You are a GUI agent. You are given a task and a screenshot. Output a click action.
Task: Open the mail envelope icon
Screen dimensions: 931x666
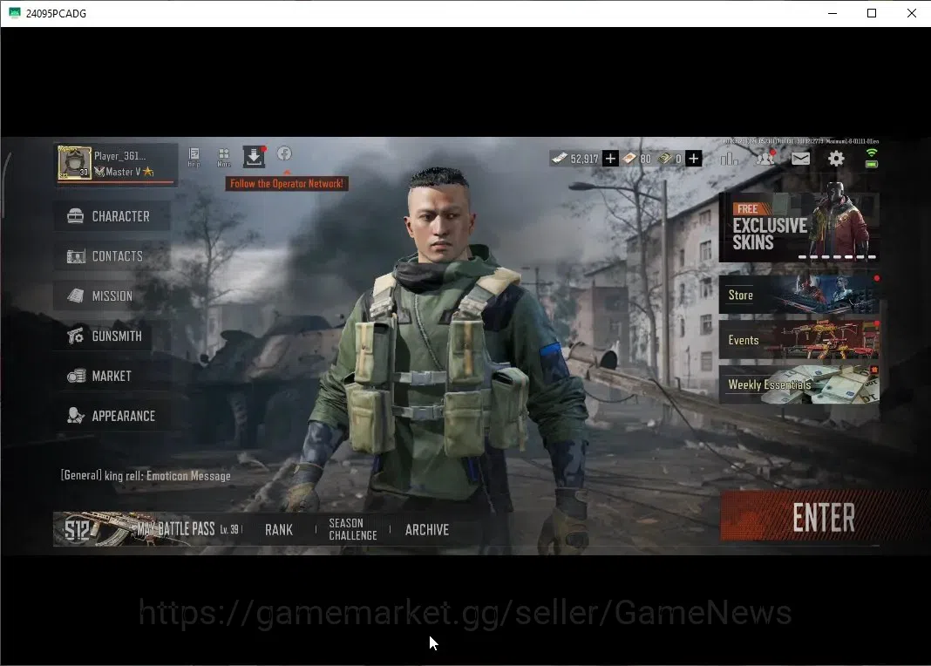(800, 159)
